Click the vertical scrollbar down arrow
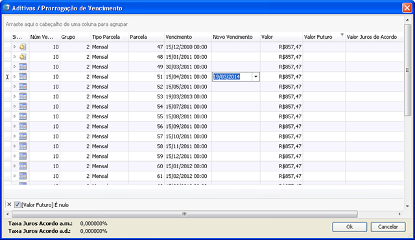415x240 pixels. [x=407, y=206]
